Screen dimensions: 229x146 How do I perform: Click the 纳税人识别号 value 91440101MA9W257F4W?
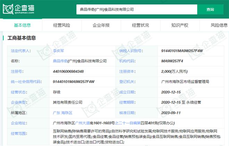[181, 50]
